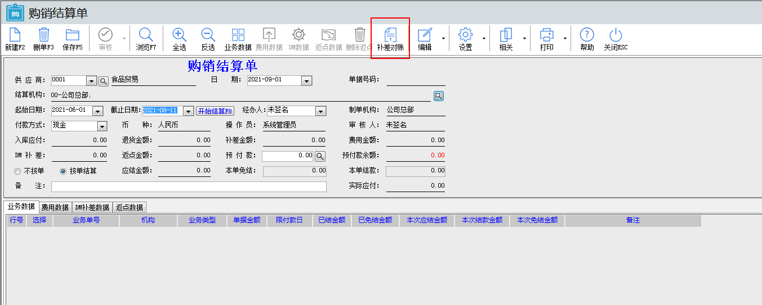Expand the 供应商 code dropdown
Viewport: 762px width, 305px height.
[91, 81]
